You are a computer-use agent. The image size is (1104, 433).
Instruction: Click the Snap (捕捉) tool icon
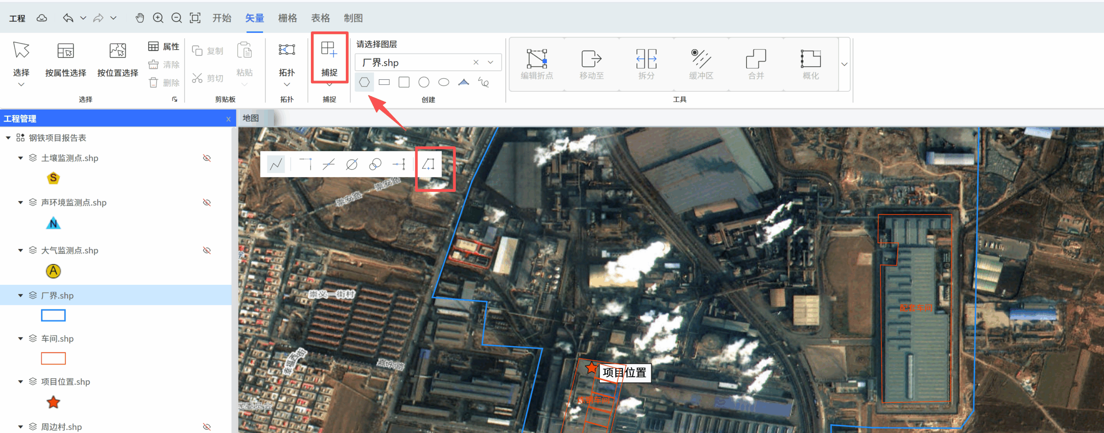329,51
